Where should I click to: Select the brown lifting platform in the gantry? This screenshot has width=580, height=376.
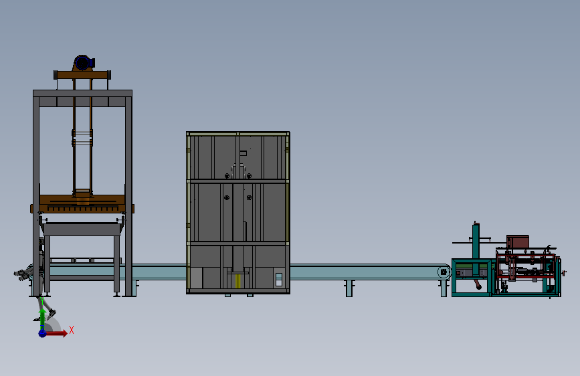(x=82, y=204)
